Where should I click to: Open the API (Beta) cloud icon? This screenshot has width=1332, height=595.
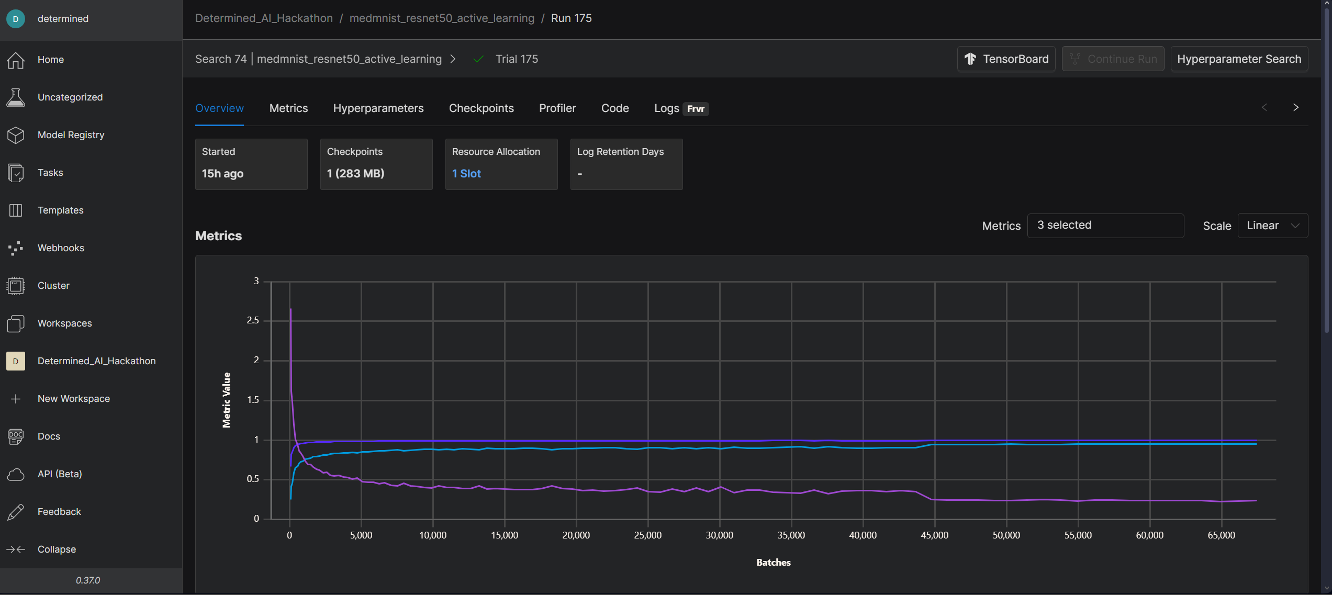(16, 474)
